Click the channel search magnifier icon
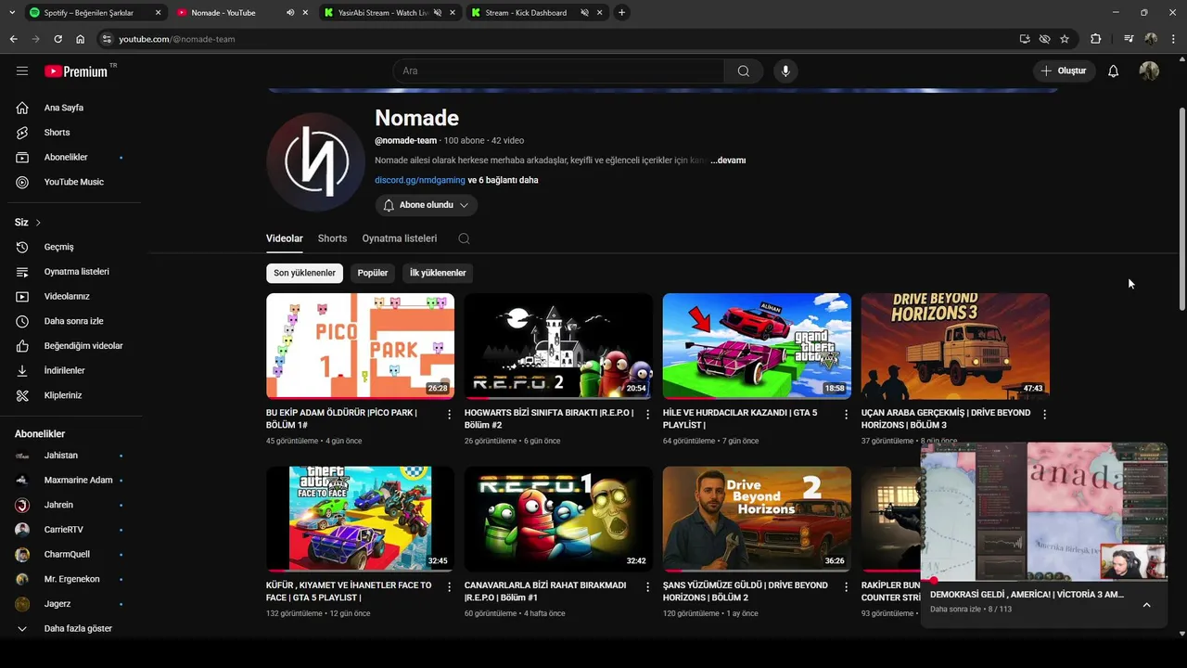This screenshot has width=1187, height=668. coord(464,238)
